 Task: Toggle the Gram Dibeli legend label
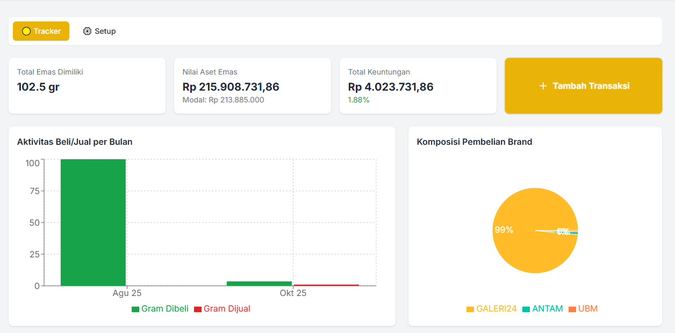164,309
